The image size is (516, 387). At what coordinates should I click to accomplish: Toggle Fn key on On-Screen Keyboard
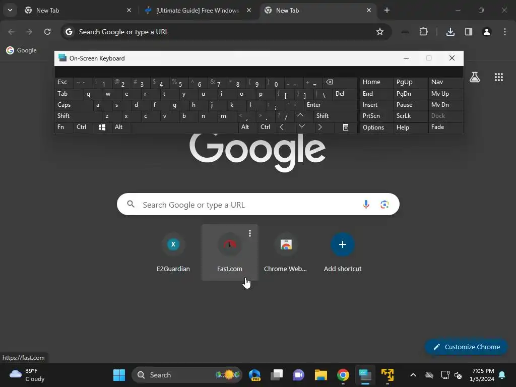pyautogui.click(x=64, y=127)
